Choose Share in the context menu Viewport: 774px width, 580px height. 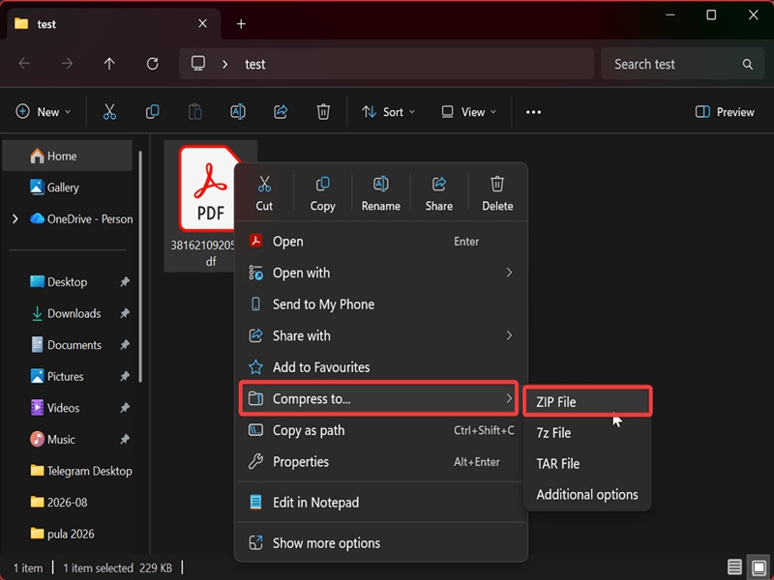tap(439, 193)
